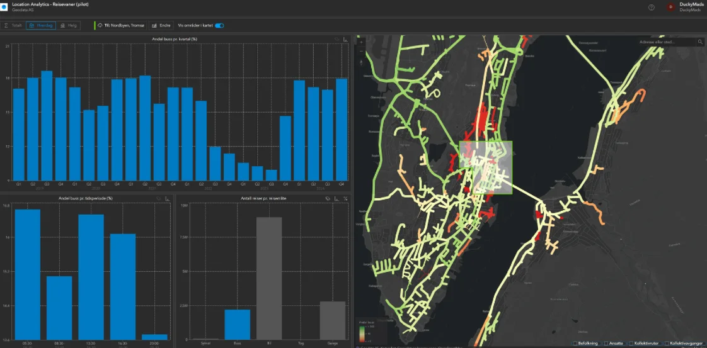Enable the Ansatte layer checkbox
The image size is (707, 348).
click(x=606, y=344)
